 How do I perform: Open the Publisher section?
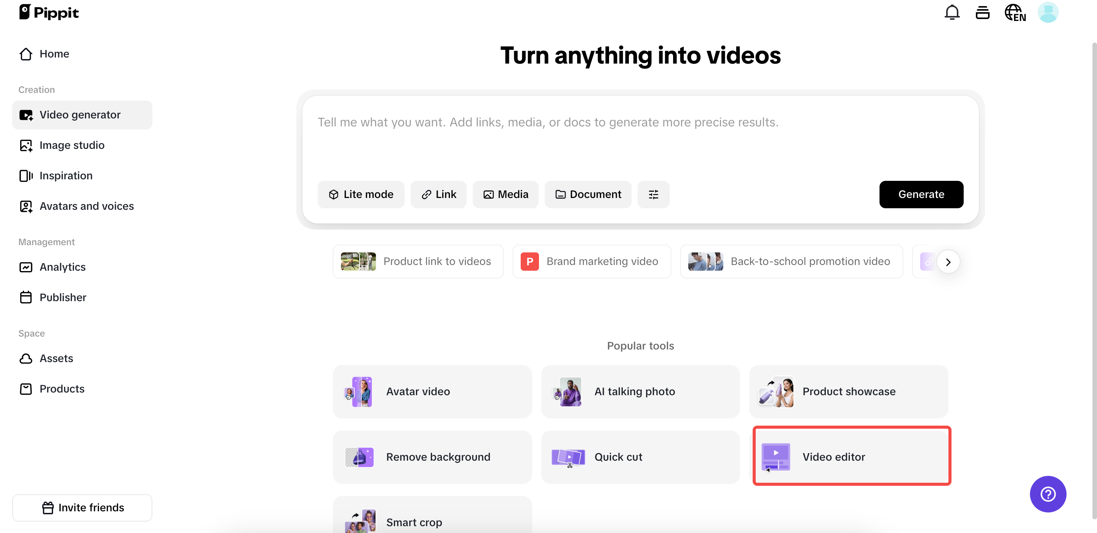point(62,297)
